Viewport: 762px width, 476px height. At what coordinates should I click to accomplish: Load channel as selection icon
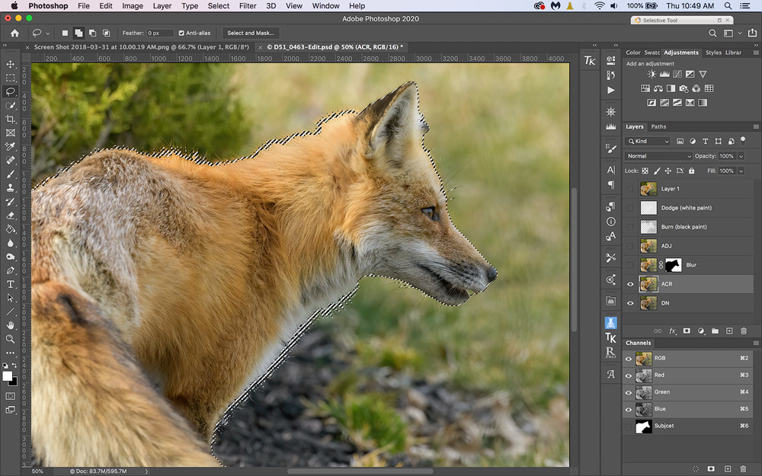point(695,468)
